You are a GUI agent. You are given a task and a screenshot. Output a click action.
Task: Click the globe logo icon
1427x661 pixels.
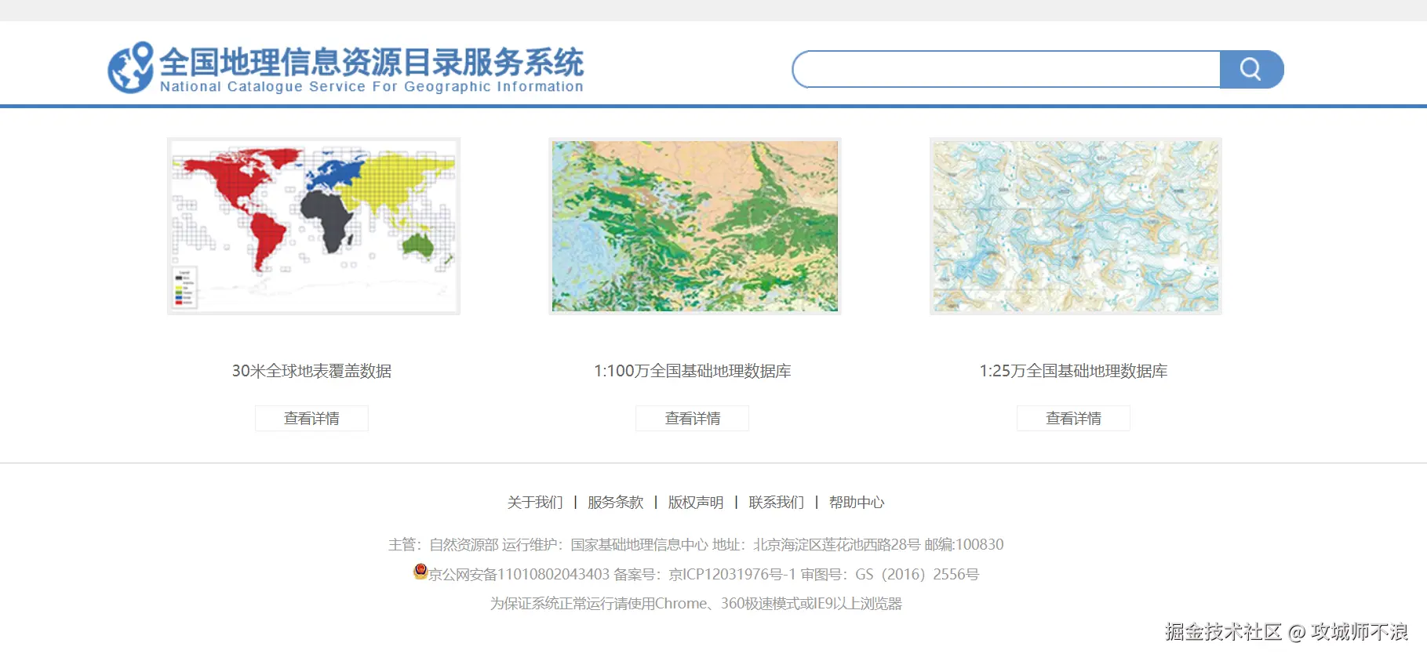(131, 67)
